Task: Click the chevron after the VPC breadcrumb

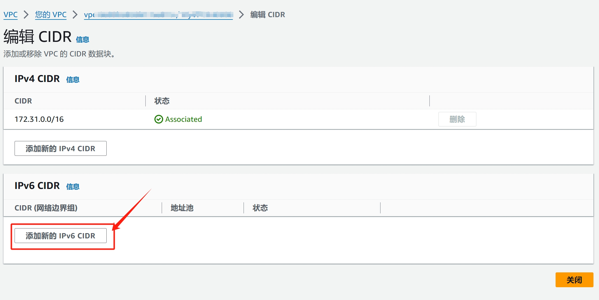Action: click(26, 15)
